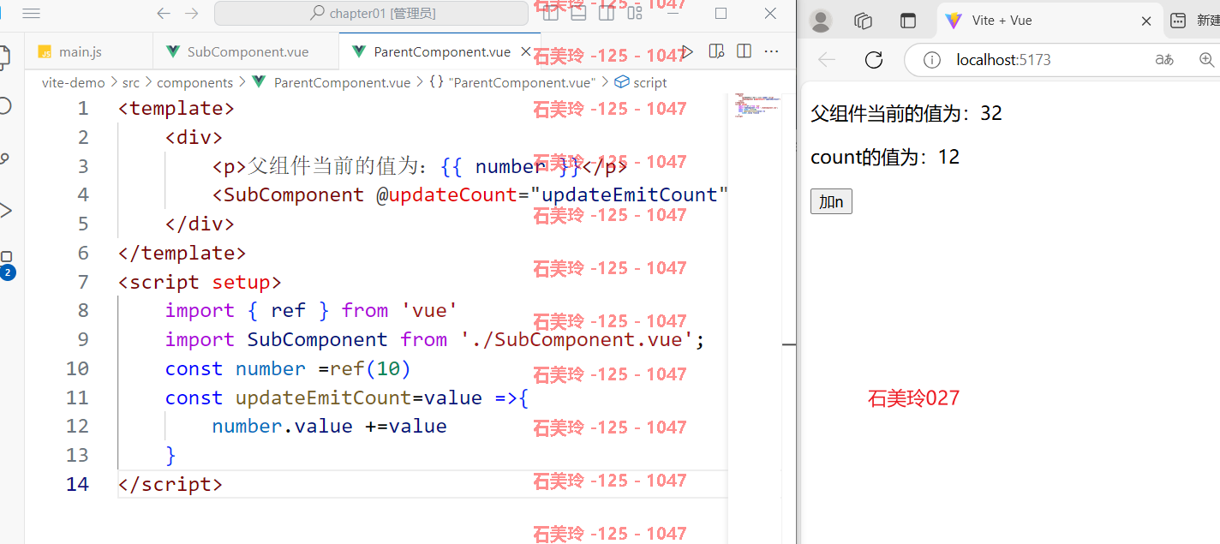Click components breadcrumb segment
Viewport: 1220px width, 544px height.
[x=194, y=82]
